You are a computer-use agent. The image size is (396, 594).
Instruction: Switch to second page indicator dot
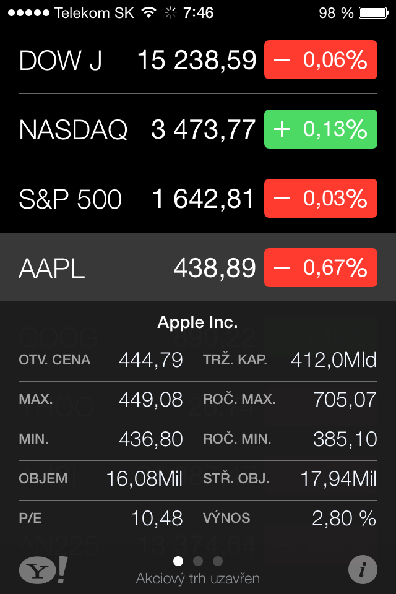coord(198,561)
